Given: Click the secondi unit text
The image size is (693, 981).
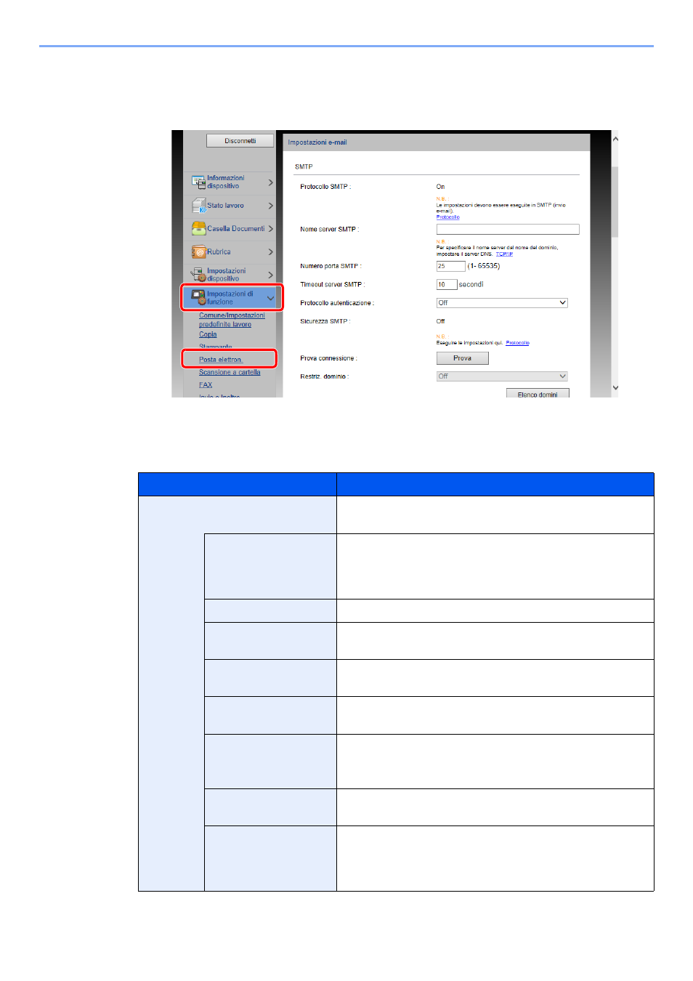Looking at the screenshot, I should coord(471,285).
